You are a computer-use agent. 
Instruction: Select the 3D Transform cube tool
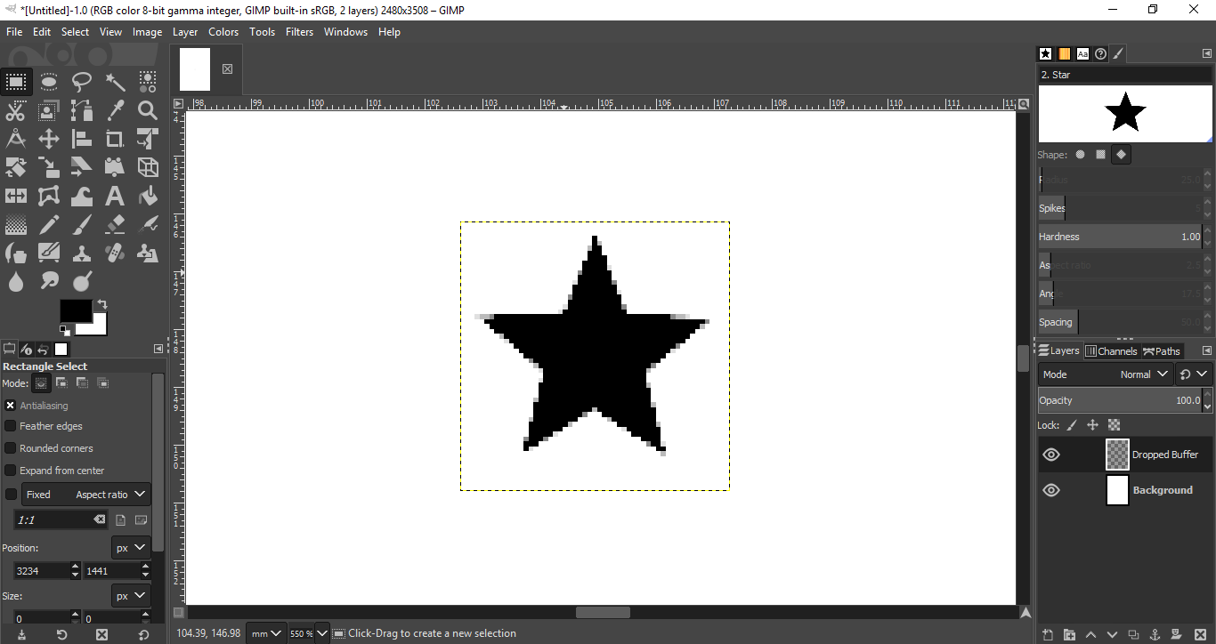[148, 167]
